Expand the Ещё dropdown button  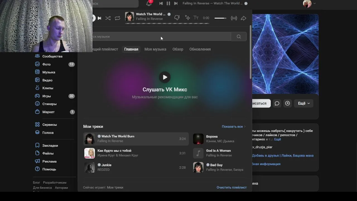304,103
